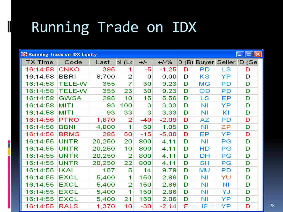Click buyer code AZ in the PTRO row
This screenshot has height=212, width=283.
point(205,120)
